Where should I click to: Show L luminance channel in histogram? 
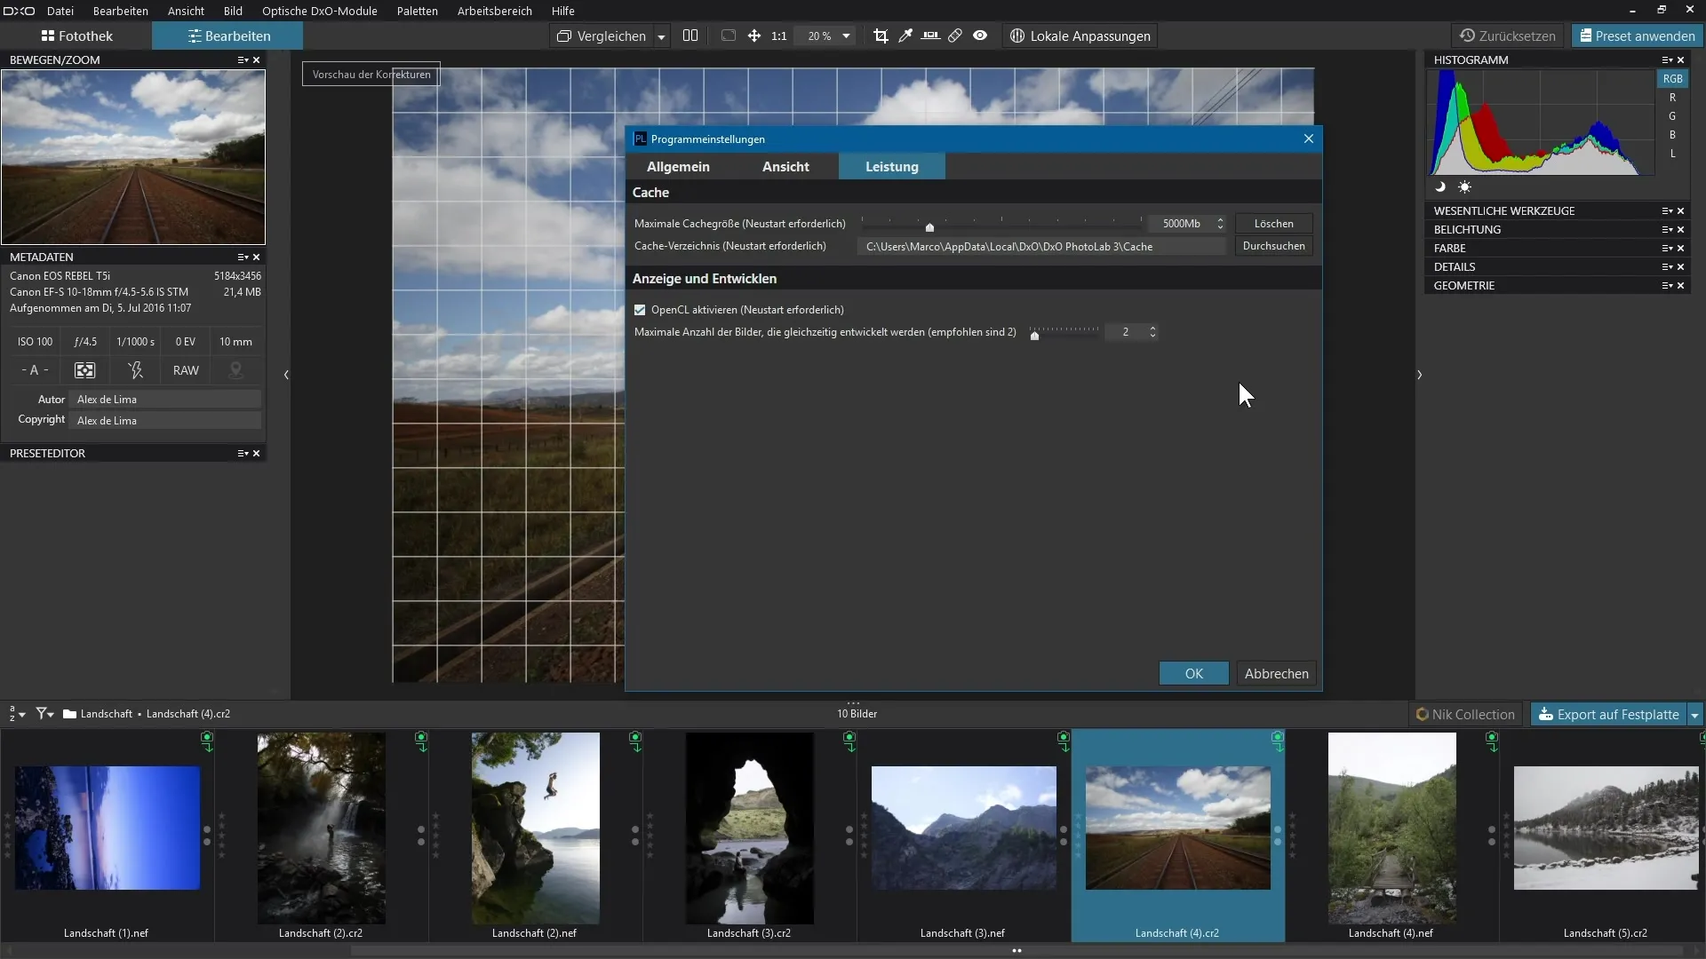1672,154
